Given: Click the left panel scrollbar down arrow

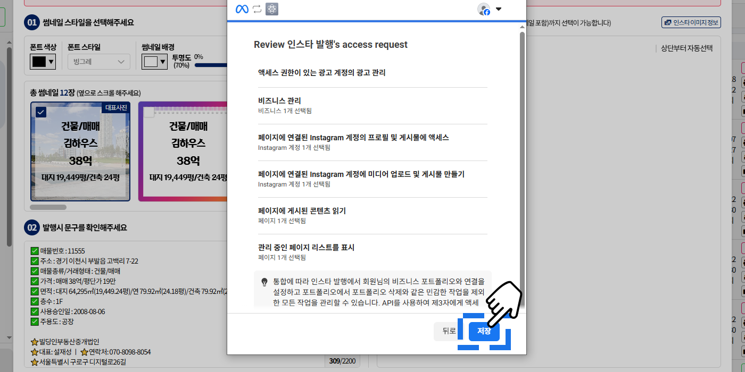Looking at the screenshot, I should coord(9,337).
